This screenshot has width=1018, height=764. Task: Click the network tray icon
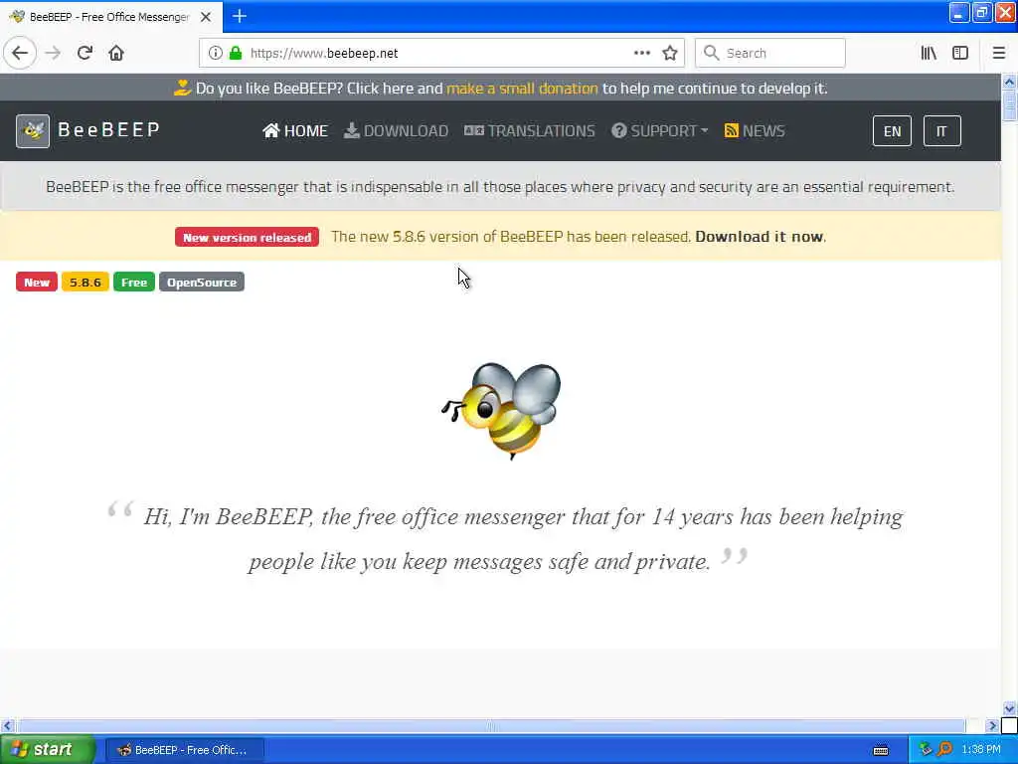coord(927,749)
